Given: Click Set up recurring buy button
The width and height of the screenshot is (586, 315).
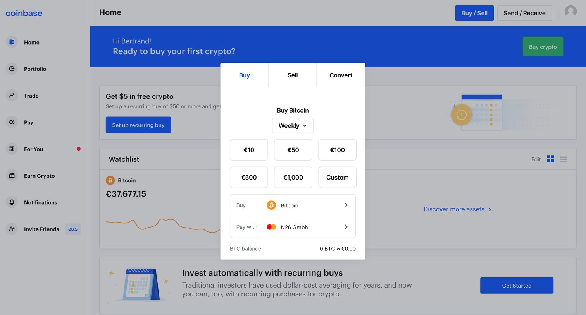Looking at the screenshot, I should [x=138, y=125].
